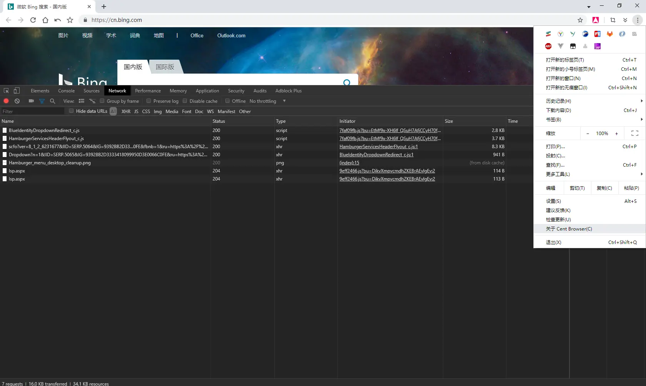Open 设置(S) from the menu
Screen dimensions: 646x386
(590, 201)
